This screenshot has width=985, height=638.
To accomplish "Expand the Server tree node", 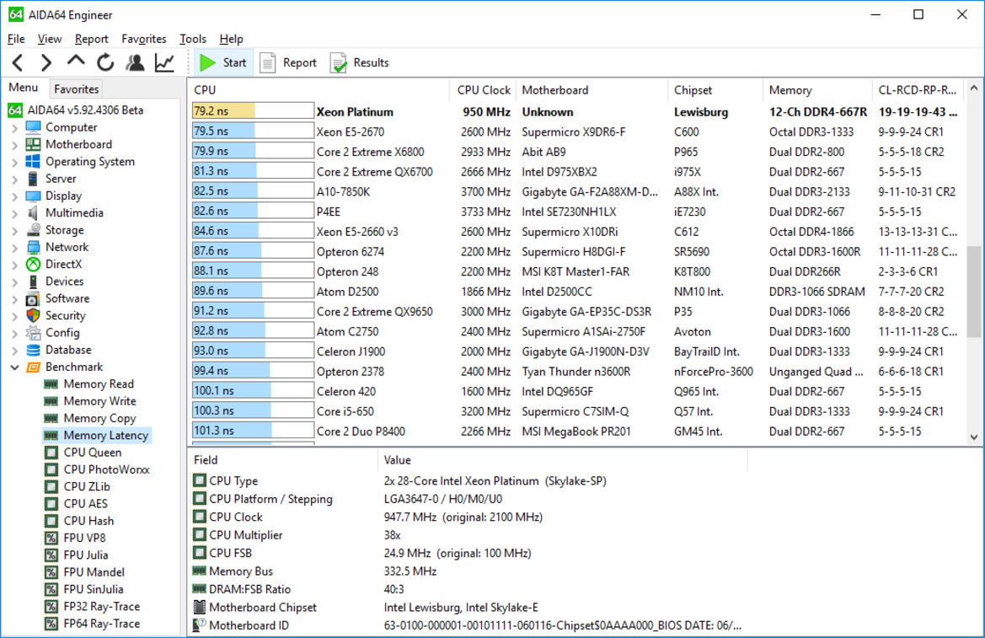I will pos(14,180).
